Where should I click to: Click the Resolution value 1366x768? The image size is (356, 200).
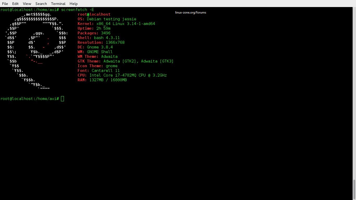click(115, 42)
